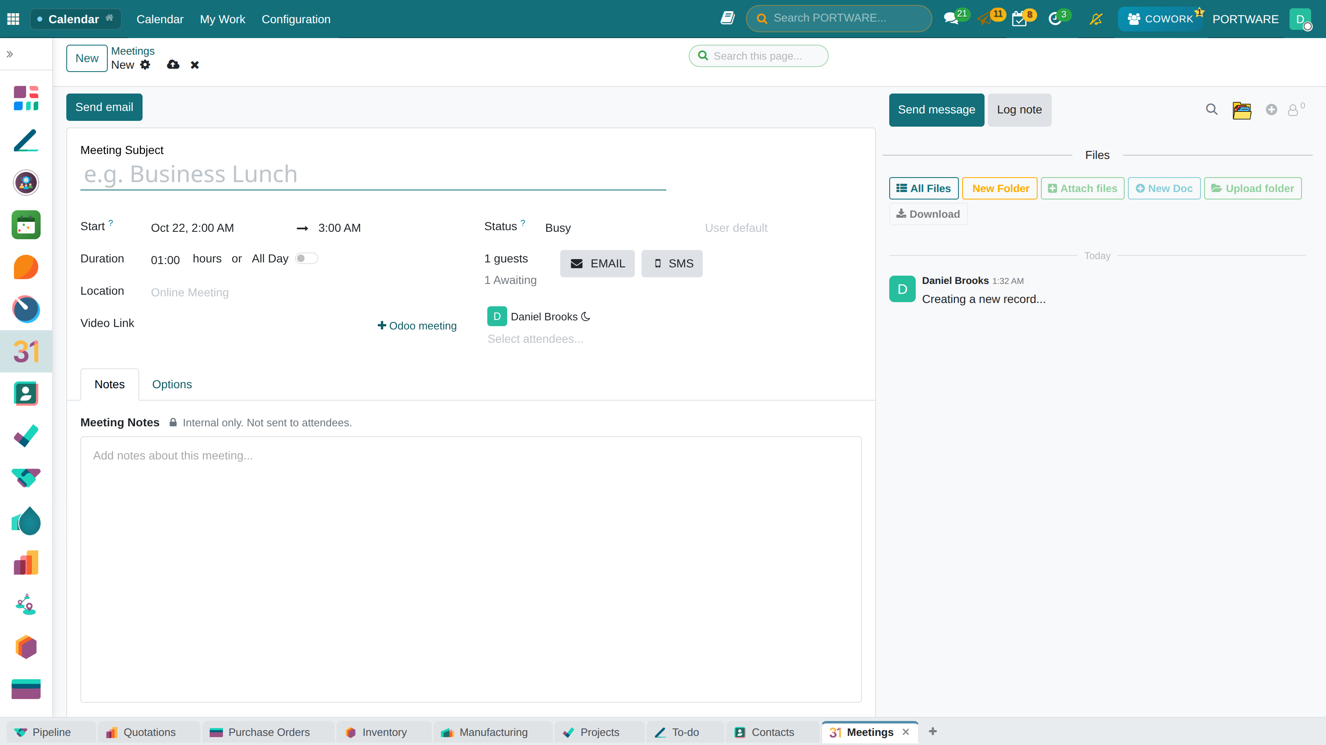Viewport: 1326px width, 745px height.
Task: Click the EMAIL guests button
Action: 597,263
